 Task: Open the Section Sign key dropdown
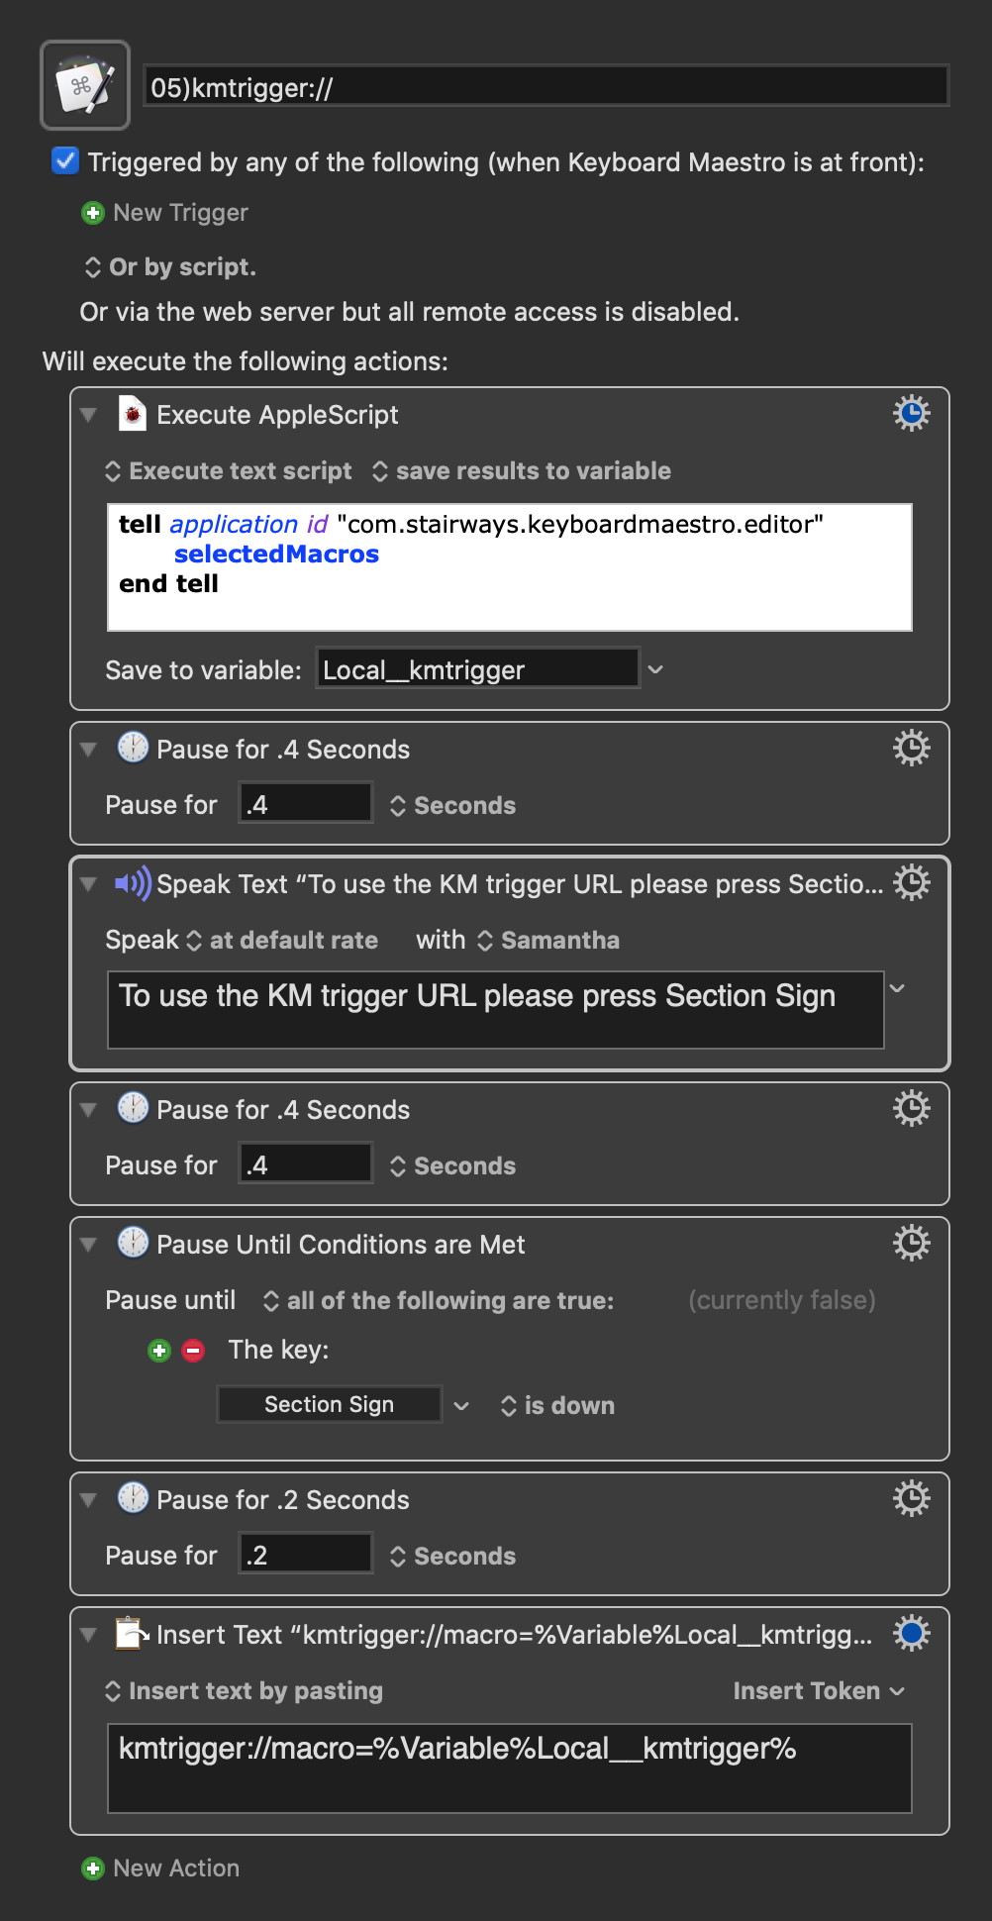461,1405
